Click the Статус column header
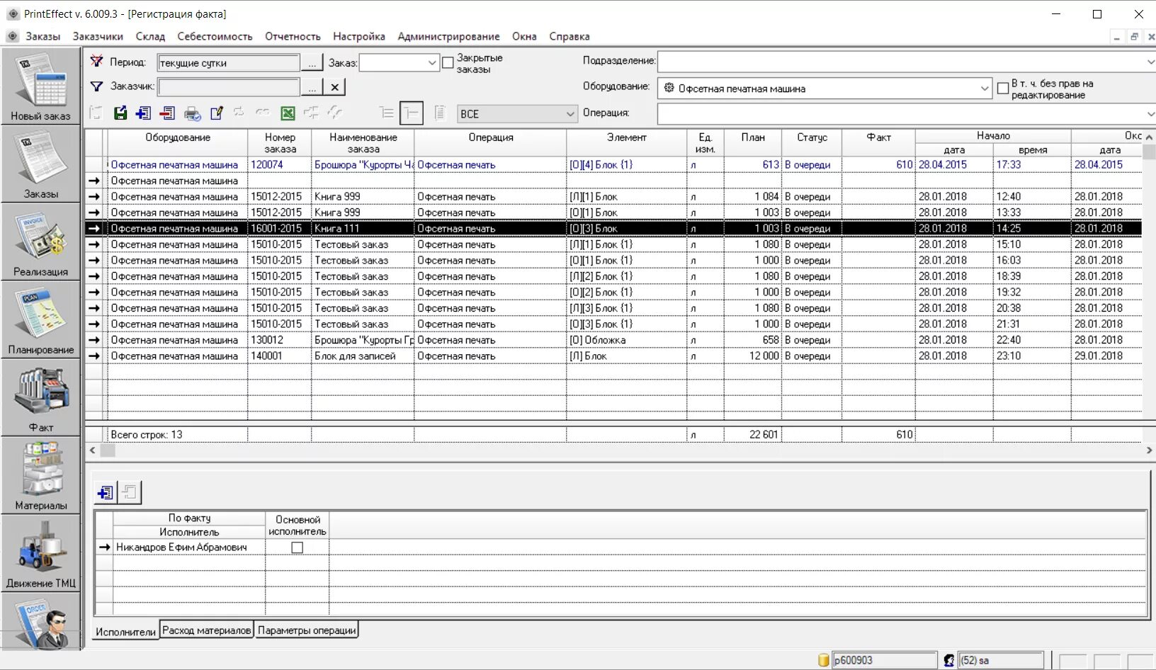Screen dimensions: 1156x670 (x=812, y=143)
